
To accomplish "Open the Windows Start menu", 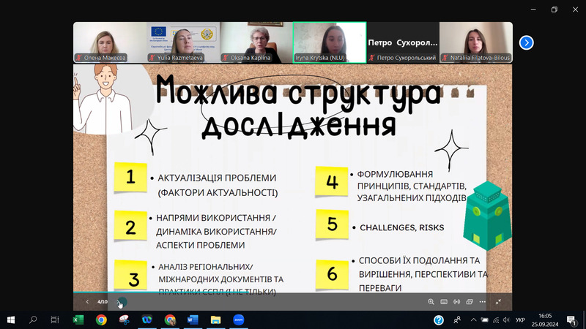I will [x=11, y=319].
